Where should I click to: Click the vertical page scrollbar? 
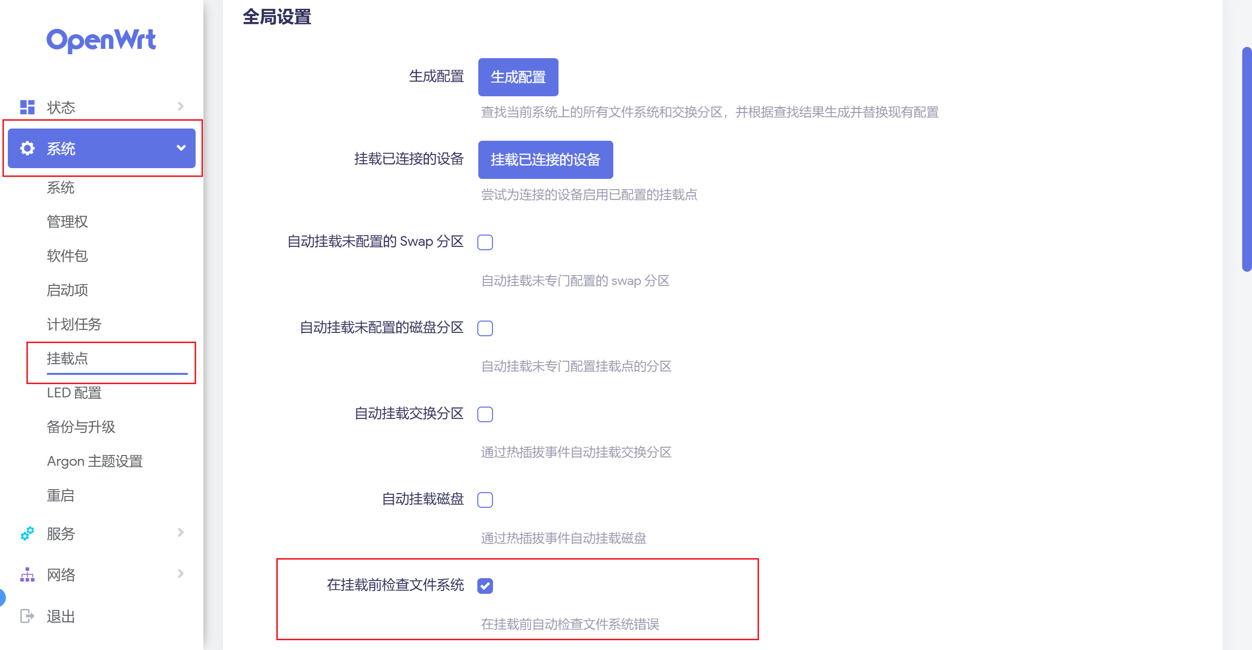click(1246, 159)
